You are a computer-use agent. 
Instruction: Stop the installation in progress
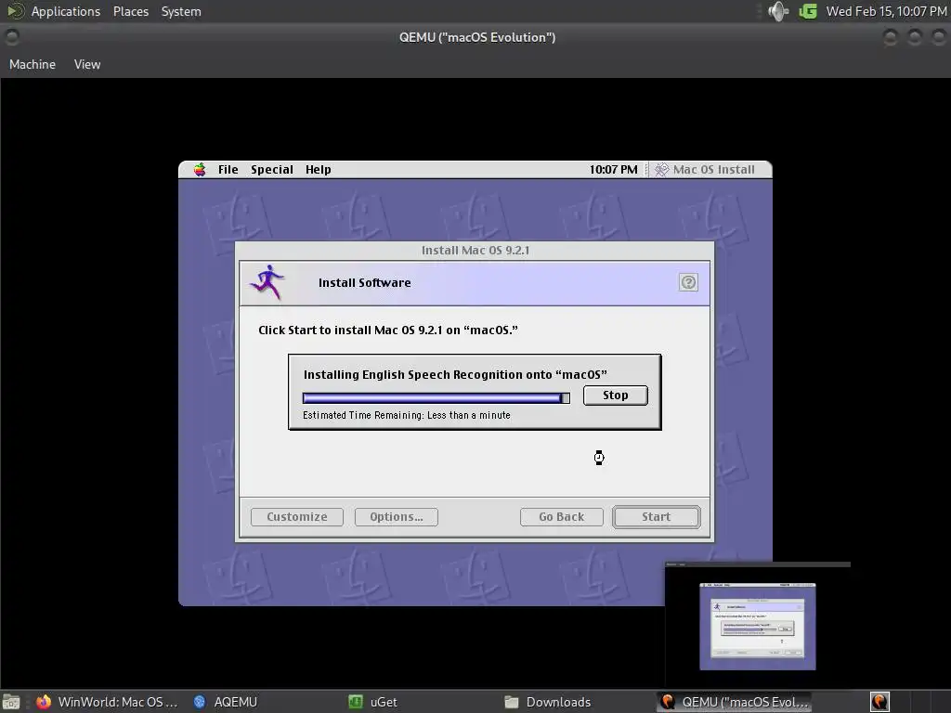tap(615, 395)
